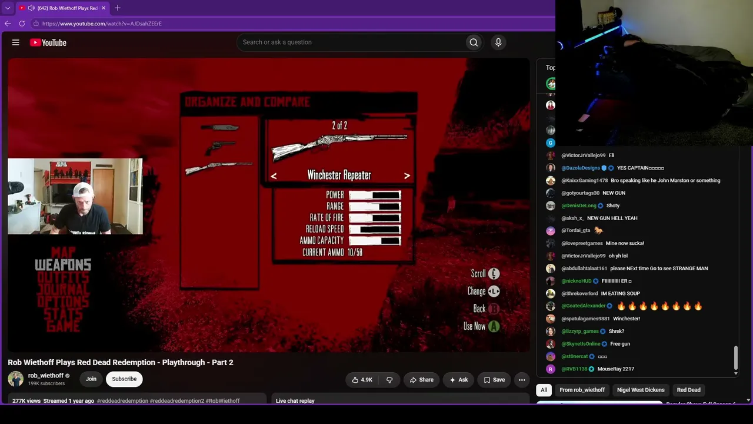This screenshot has width=753, height=424.
Task: Select the All chip
Action: 544,390
